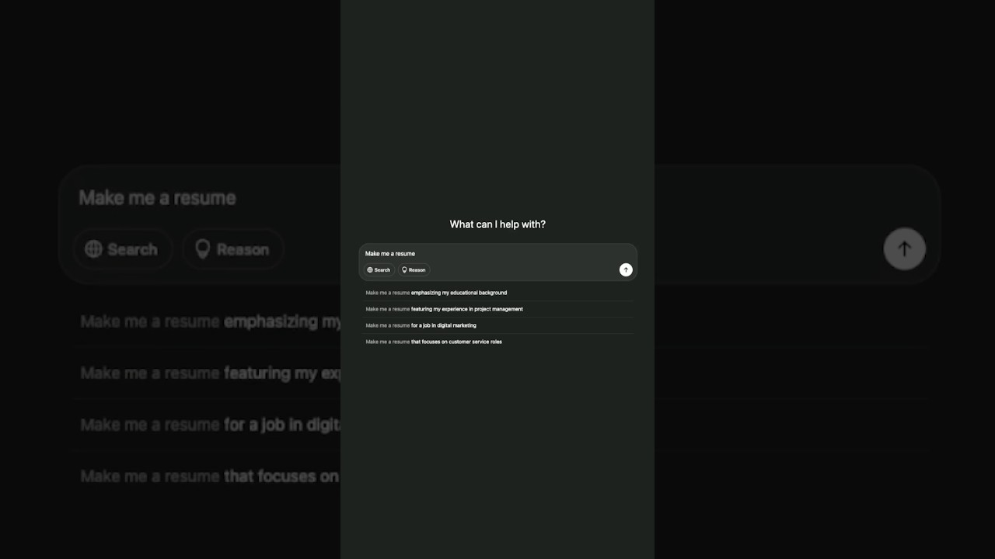Select suggestion 'that focuses on customer service roles'
The image size is (995, 559).
pos(498,342)
